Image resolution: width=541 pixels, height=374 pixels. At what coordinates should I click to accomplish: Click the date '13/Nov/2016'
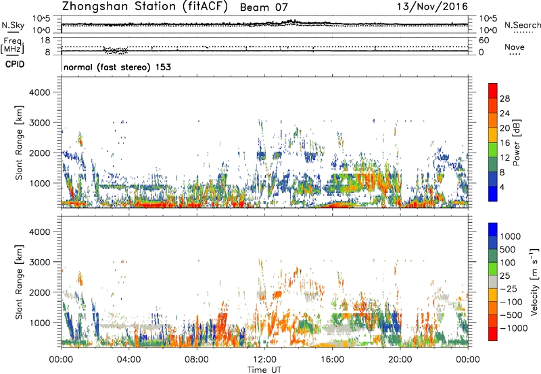point(432,6)
